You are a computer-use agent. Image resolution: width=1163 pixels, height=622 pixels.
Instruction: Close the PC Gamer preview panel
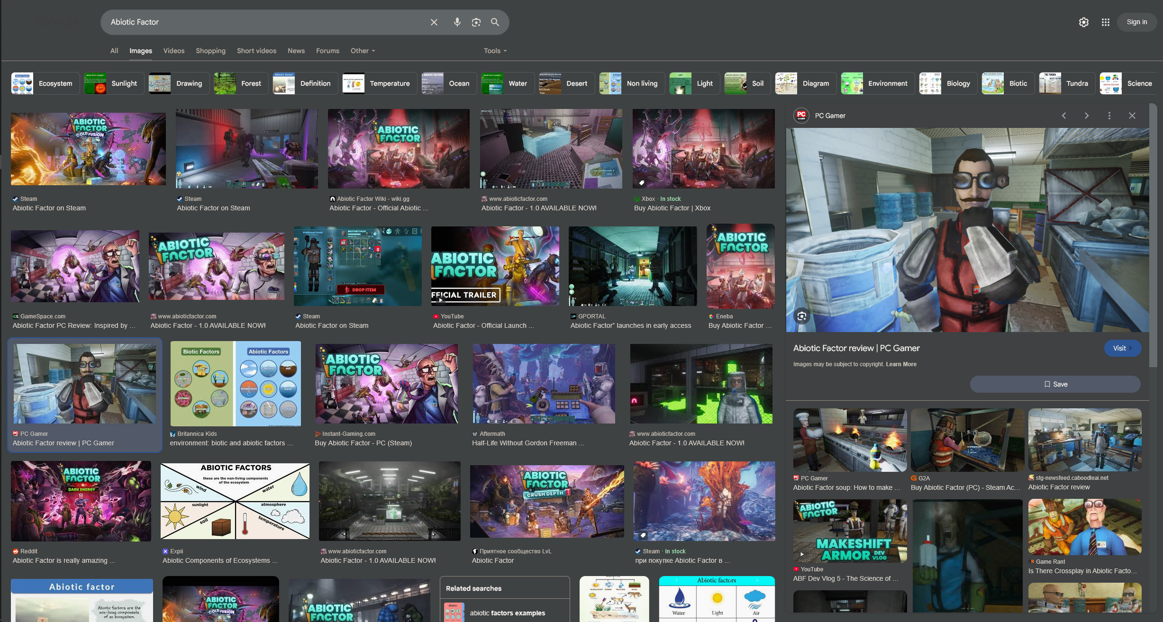coord(1132,116)
